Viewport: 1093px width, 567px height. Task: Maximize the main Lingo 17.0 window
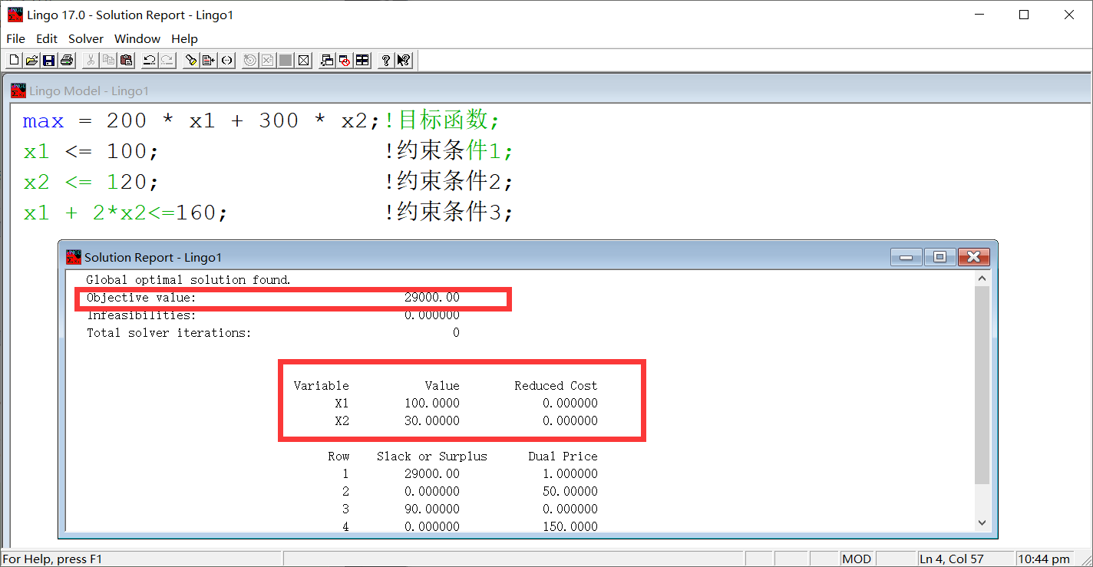click(1024, 15)
